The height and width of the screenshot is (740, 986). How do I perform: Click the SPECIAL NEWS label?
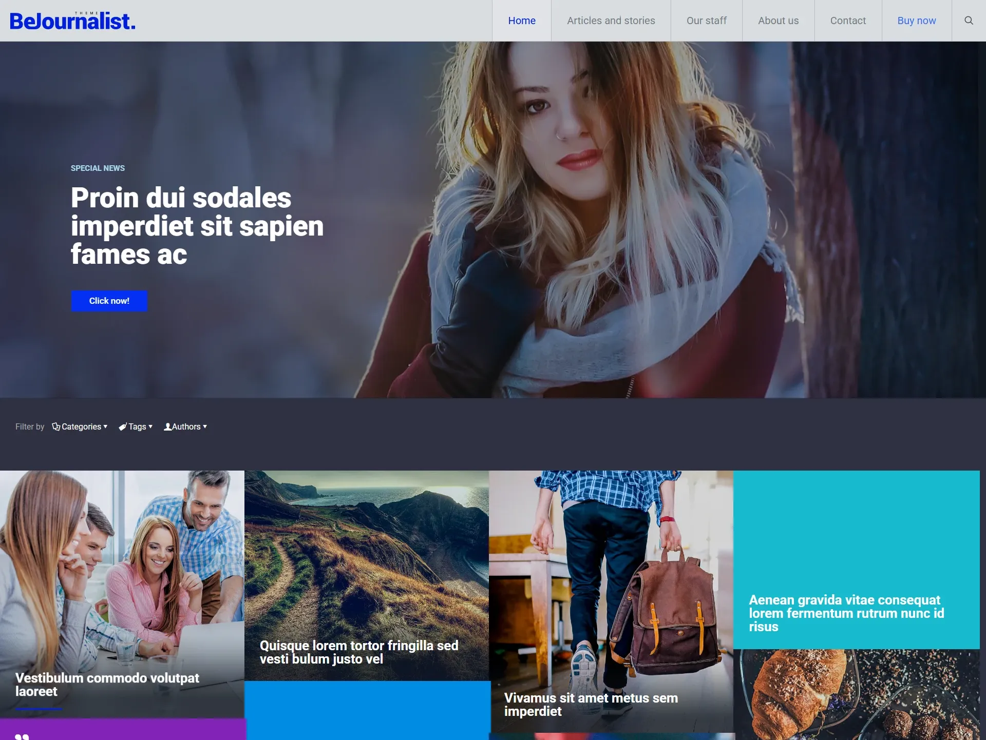[x=98, y=168]
